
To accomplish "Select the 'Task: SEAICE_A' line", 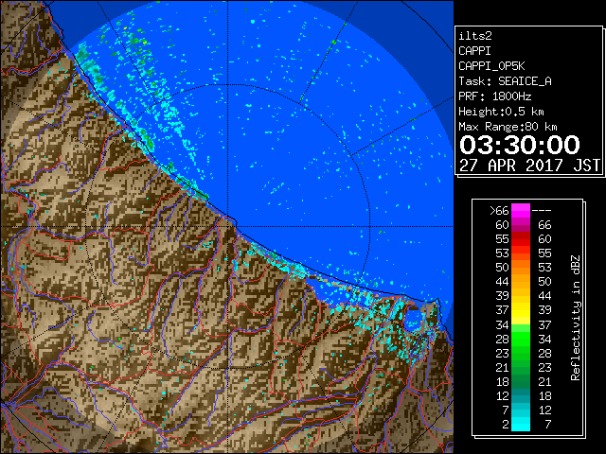I will pyautogui.click(x=505, y=81).
